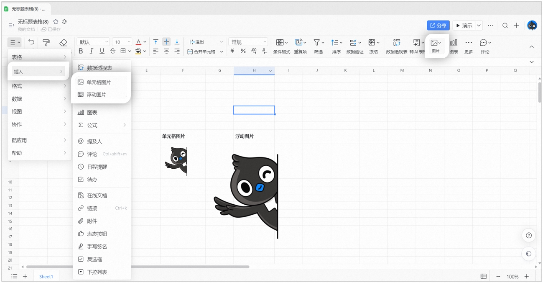The width and height of the screenshot is (543, 283).
Task: Click the 冻结 freeze panes icon
Action: pos(373,46)
